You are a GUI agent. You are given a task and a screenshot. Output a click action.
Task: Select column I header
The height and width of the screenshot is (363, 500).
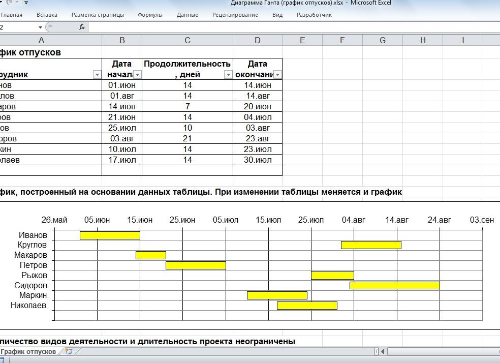(463, 40)
